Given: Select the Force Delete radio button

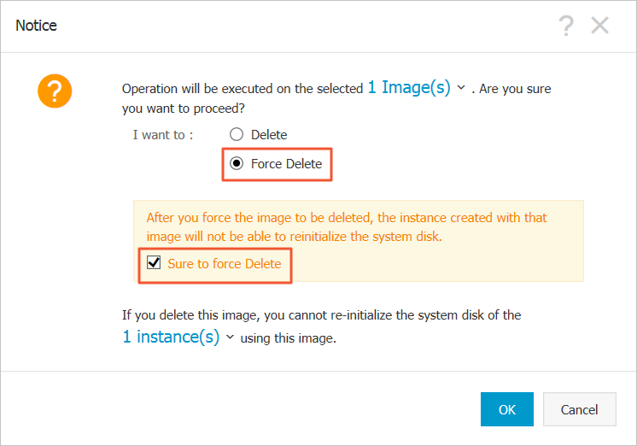Looking at the screenshot, I should pos(237,164).
